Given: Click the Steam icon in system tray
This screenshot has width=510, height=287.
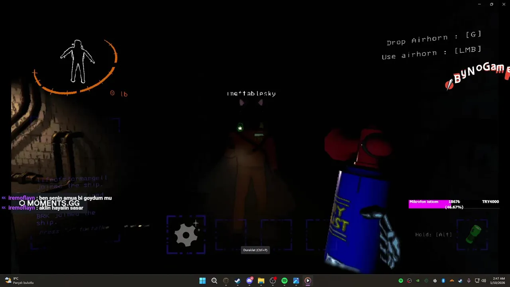Looking at the screenshot, I should coord(460,281).
